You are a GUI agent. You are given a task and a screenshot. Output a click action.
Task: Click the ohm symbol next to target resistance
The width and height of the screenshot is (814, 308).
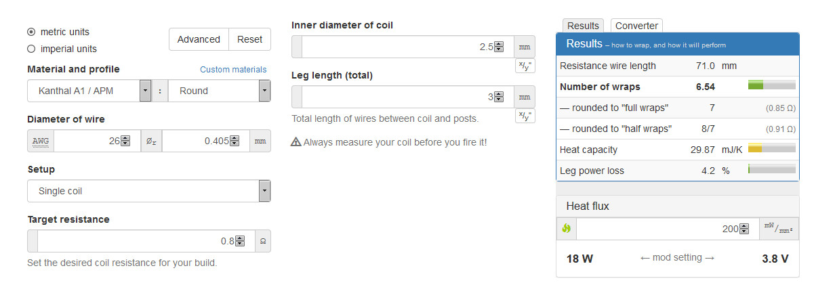pos(262,241)
